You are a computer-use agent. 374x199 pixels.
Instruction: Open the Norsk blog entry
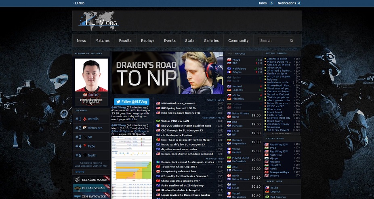point(273,169)
